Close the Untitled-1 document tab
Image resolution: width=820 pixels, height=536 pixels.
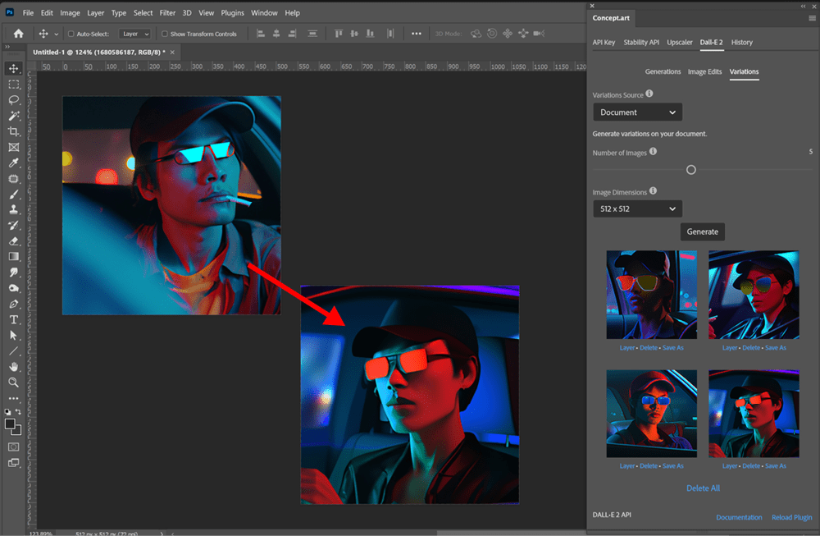click(172, 53)
